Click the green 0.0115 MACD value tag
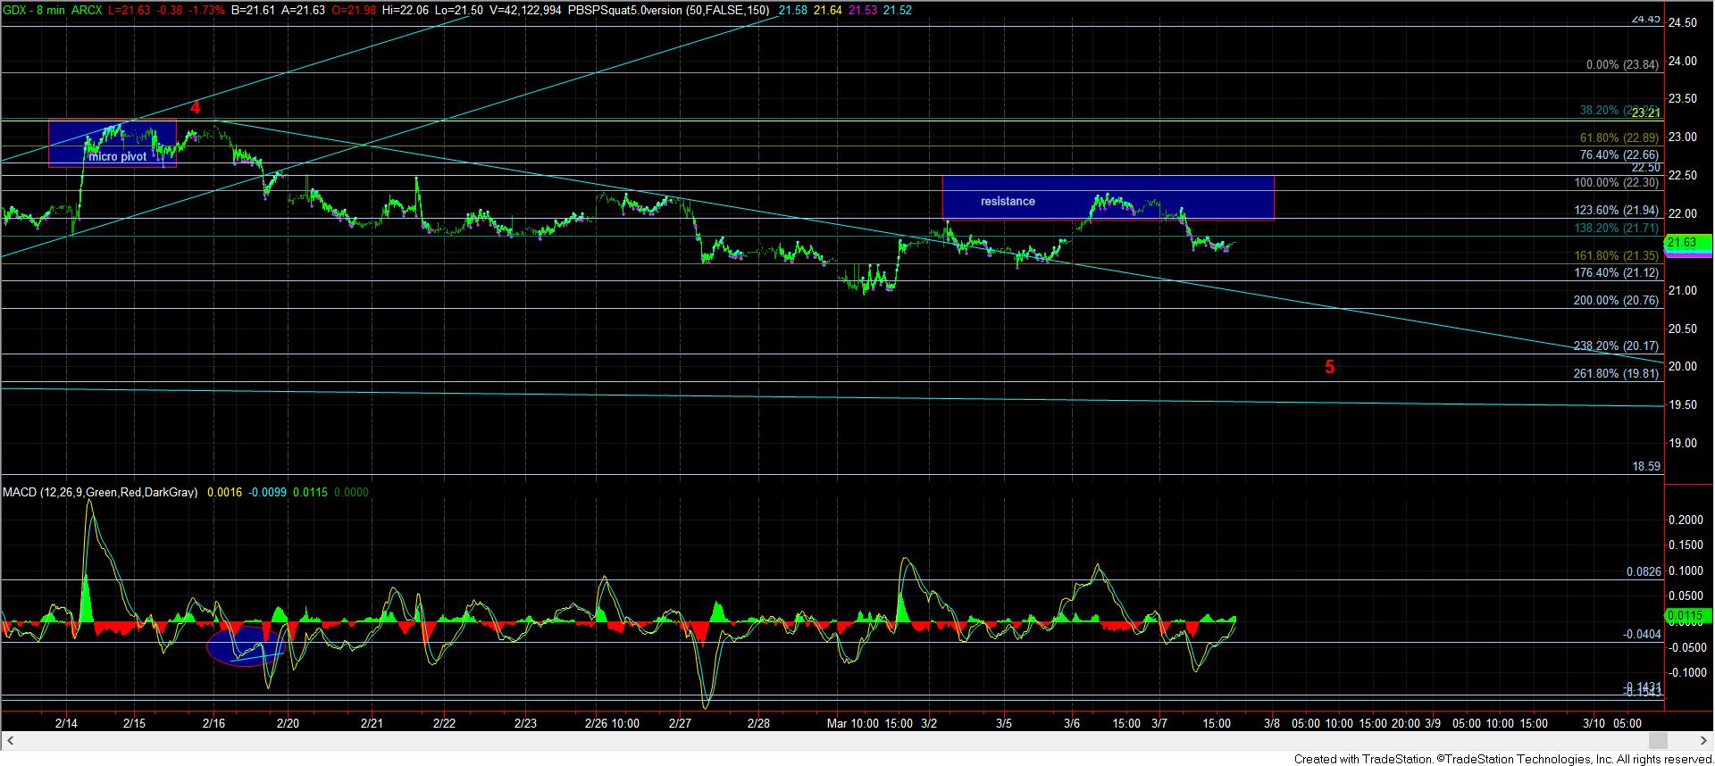This screenshot has width=1715, height=766. coord(1688,615)
